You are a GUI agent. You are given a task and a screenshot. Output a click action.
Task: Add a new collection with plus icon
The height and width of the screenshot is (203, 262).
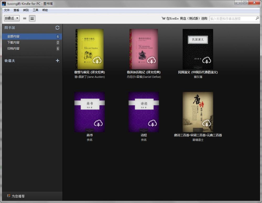coord(58,61)
